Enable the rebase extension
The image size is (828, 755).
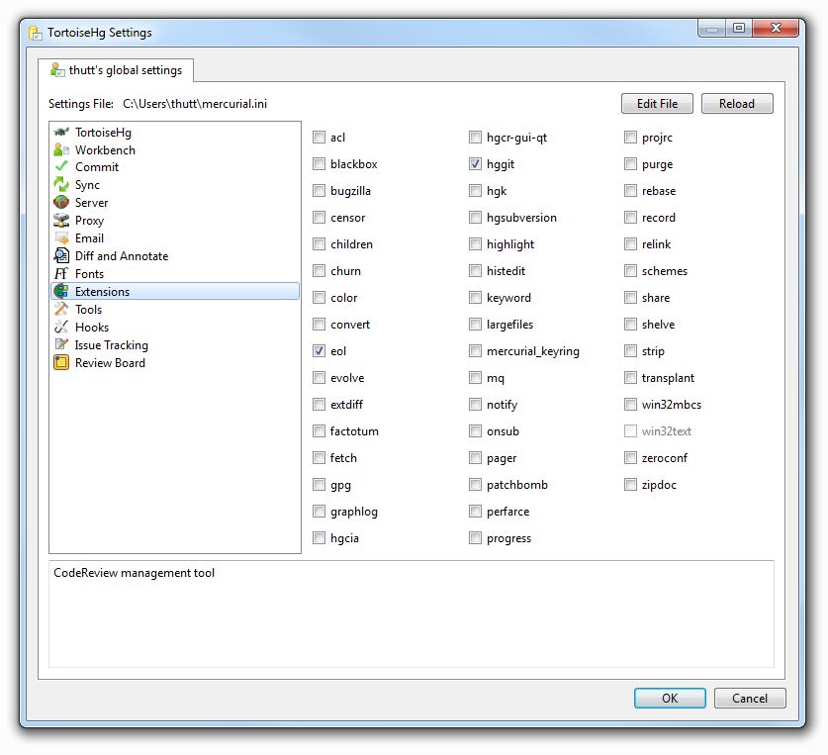point(630,190)
